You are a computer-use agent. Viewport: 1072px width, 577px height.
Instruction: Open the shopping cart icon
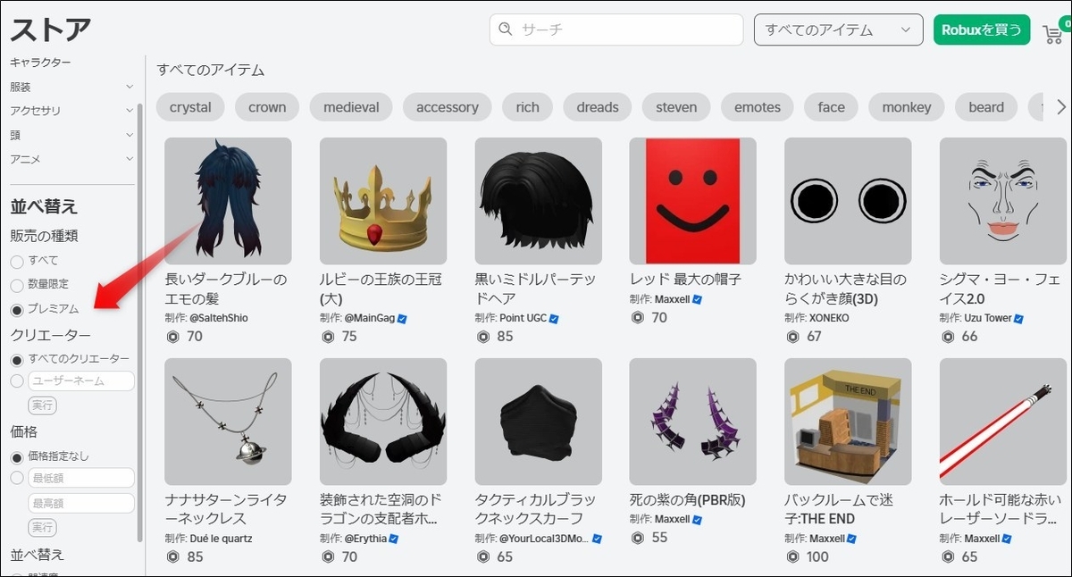click(1051, 33)
